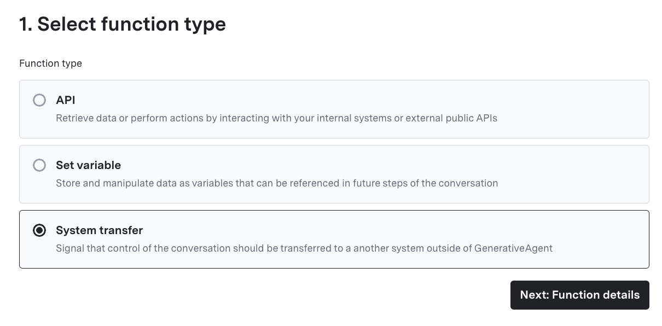Click the System transfer option title
Viewport: 662px width, 326px height.
[99, 230]
